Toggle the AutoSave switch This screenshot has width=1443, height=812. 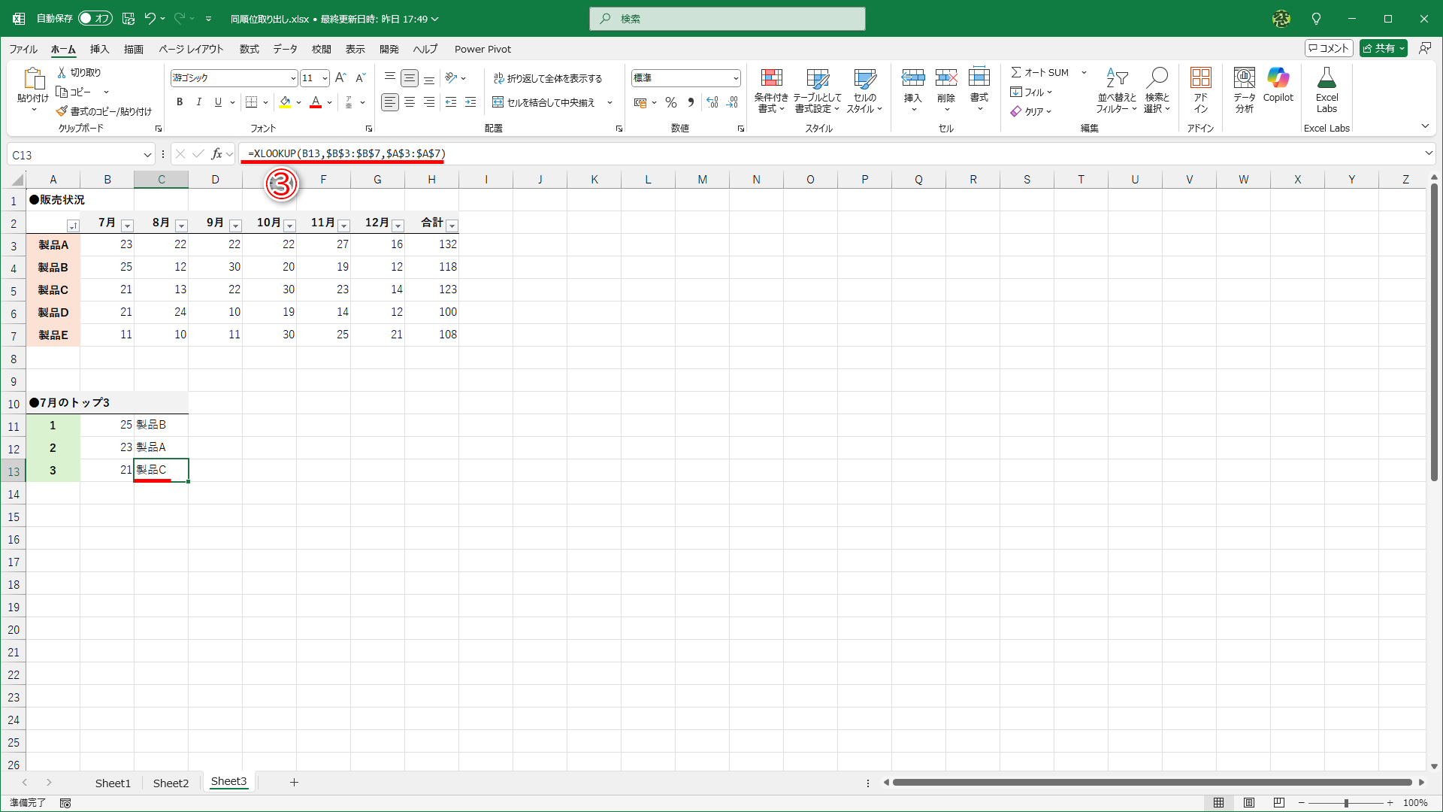coord(95,19)
